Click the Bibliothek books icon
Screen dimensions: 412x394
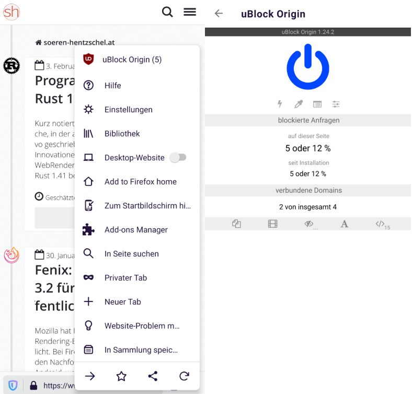[x=88, y=133]
